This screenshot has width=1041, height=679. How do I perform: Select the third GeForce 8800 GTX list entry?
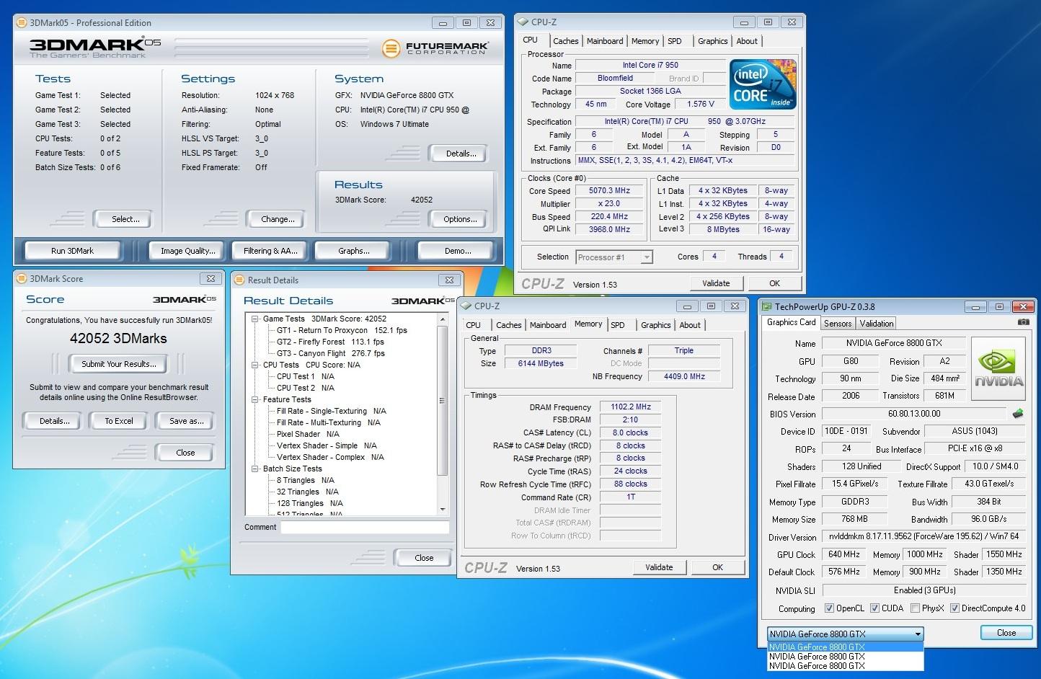point(845,666)
